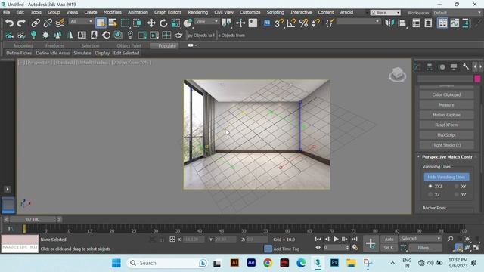This screenshot has height=272, width=484.
Task: Expand the ribbon options arrow beside Populate
Action: (192, 45)
